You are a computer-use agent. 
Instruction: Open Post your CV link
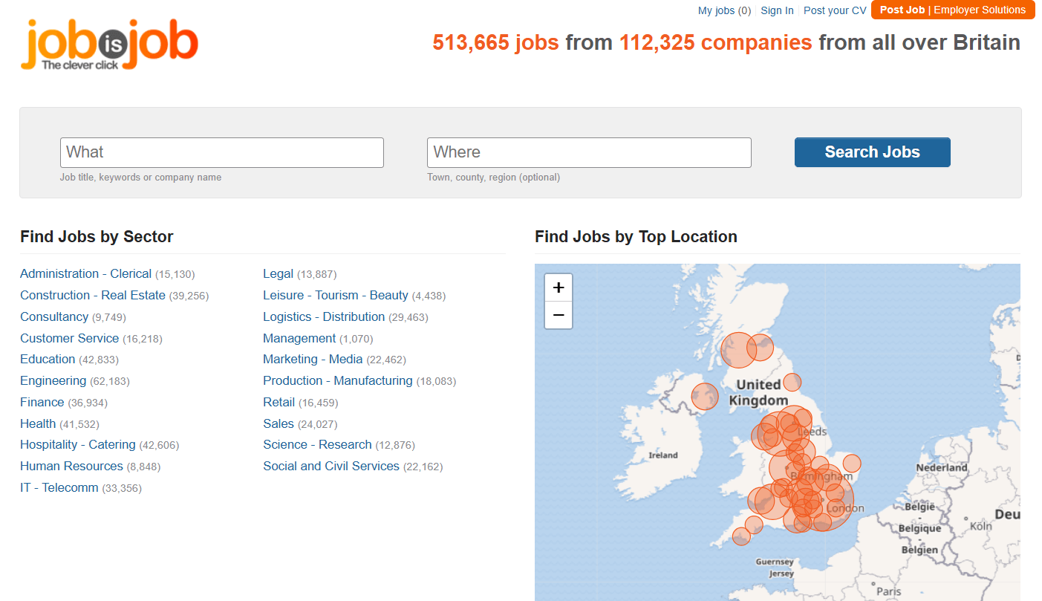pyautogui.click(x=835, y=10)
